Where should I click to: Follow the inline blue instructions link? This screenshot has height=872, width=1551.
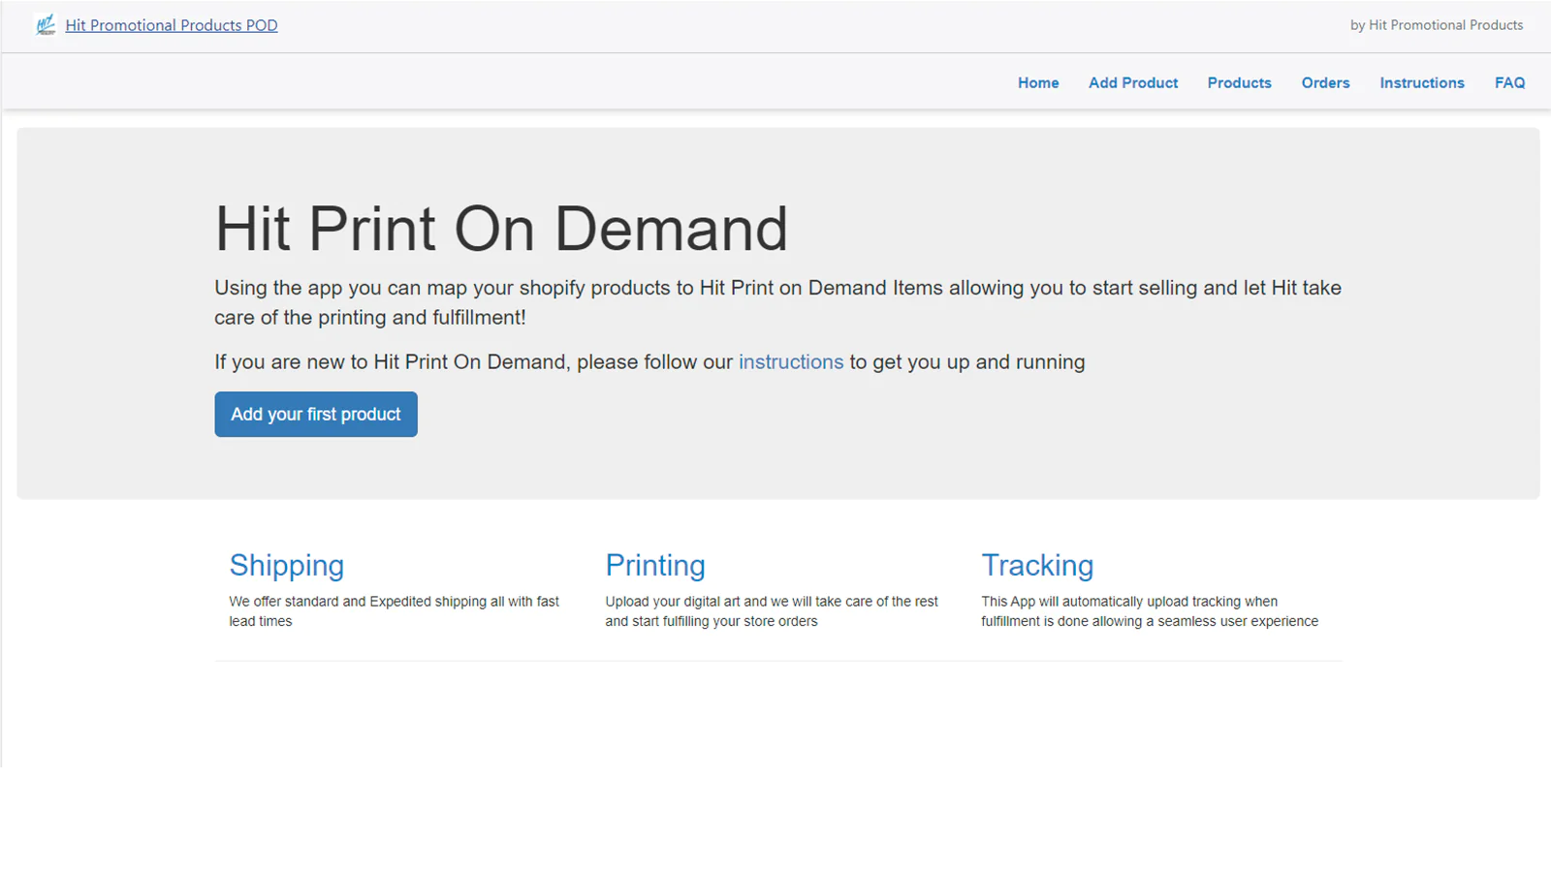point(791,362)
